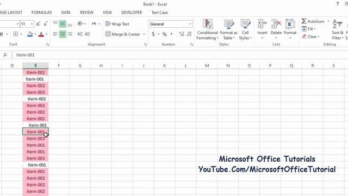
Task: Expand the Merge & Center dropdown arrow
Action: tap(144, 34)
